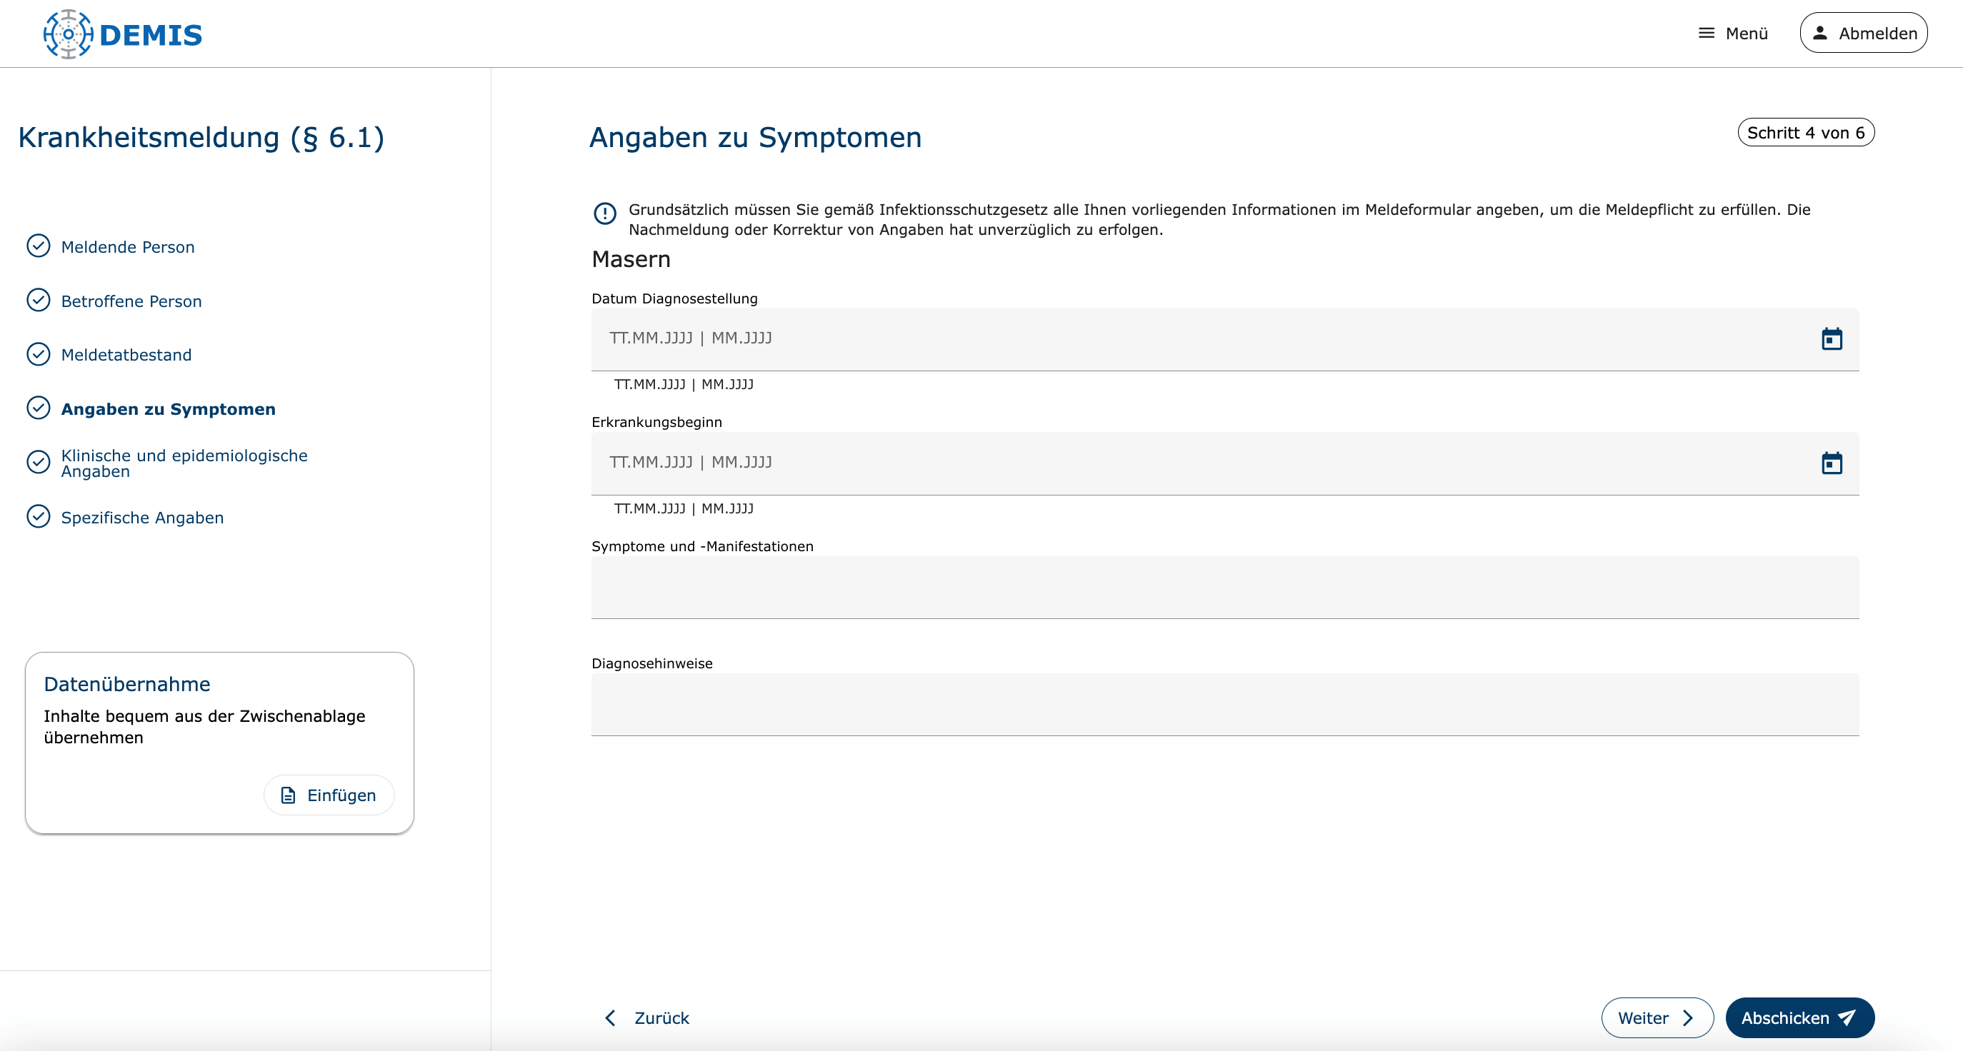
Task: Open the Diagnosehinweise selection field
Action: point(1224,705)
